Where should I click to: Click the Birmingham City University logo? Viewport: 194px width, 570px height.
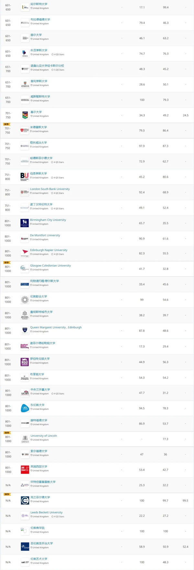click(x=25, y=223)
